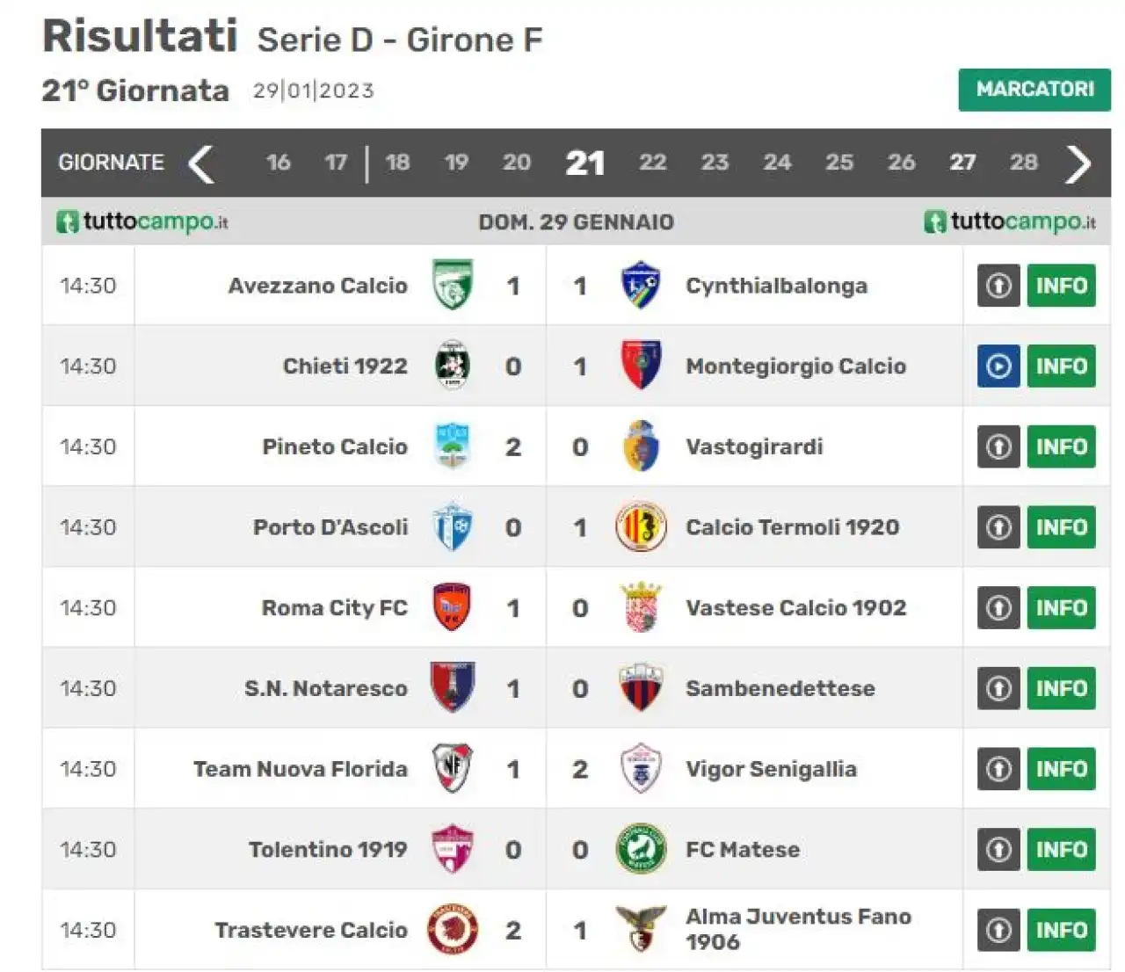This screenshot has height=972, width=1125.
Task: Click the Sambenedettese team name link
Action: point(780,688)
